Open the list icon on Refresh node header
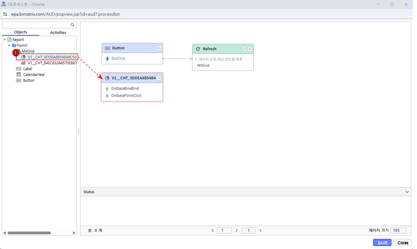Screen dimensions: 417x249 [x=245, y=49]
